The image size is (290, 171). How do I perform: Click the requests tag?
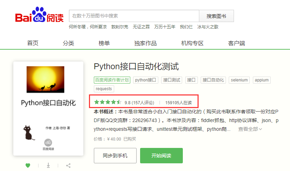click(x=104, y=89)
